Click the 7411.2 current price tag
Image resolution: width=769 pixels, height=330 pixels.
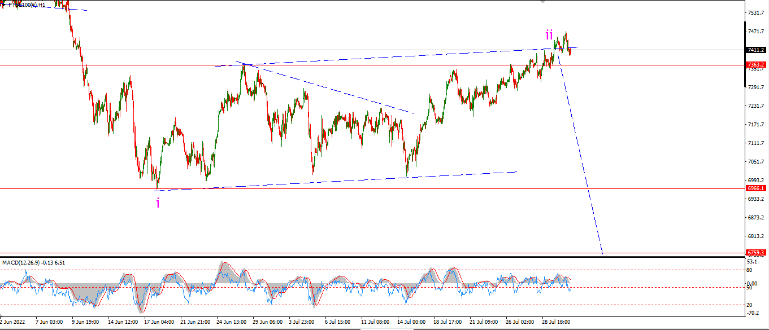[x=756, y=50]
